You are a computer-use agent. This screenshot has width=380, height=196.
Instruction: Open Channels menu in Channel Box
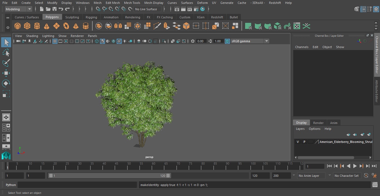302,47
